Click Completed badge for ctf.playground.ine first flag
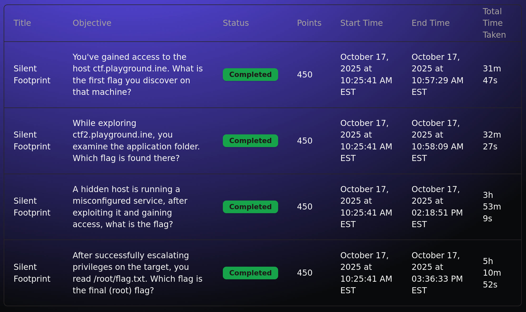This screenshot has height=312, width=526. coord(250,75)
